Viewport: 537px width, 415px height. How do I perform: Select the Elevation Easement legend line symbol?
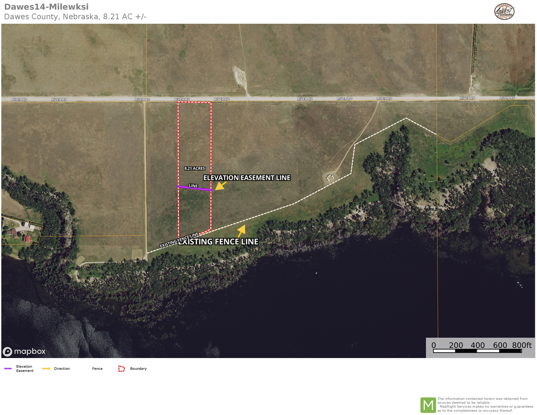8,368
